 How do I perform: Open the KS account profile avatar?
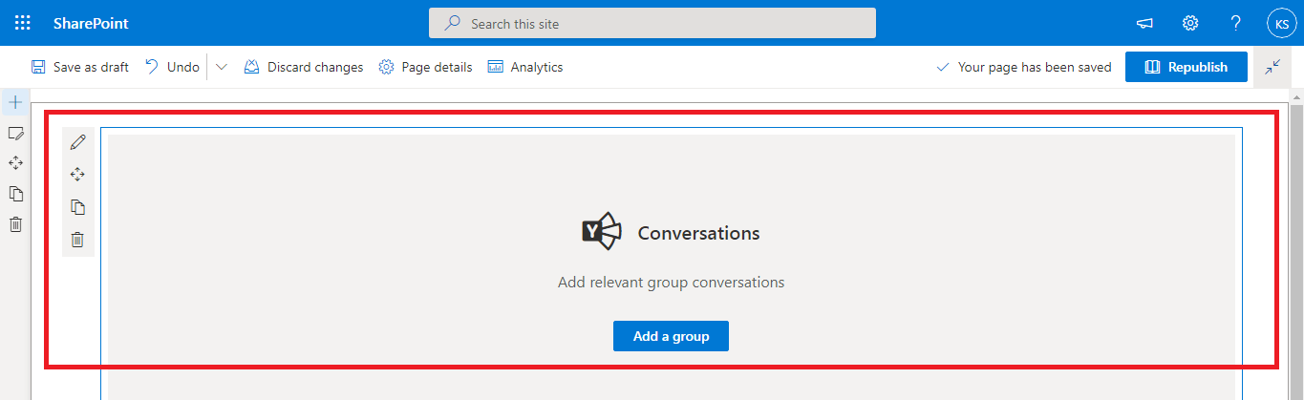1281,23
